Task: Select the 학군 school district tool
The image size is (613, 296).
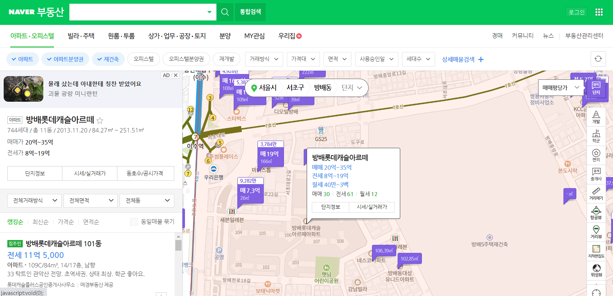Action: tap(596, 136)
